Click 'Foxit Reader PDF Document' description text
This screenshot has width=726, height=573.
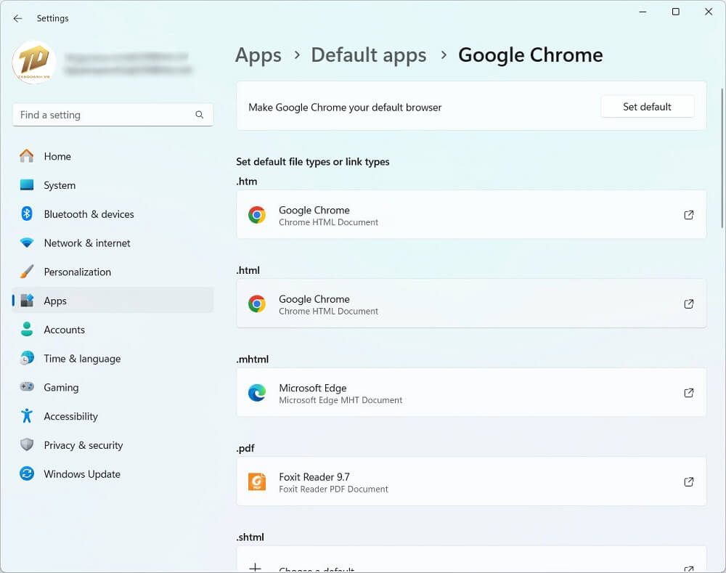pos(334,489)
